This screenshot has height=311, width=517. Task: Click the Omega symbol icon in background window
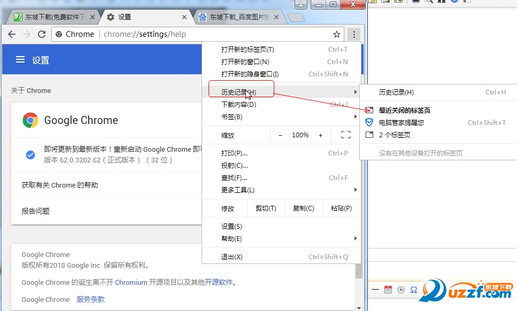point(413,290)
